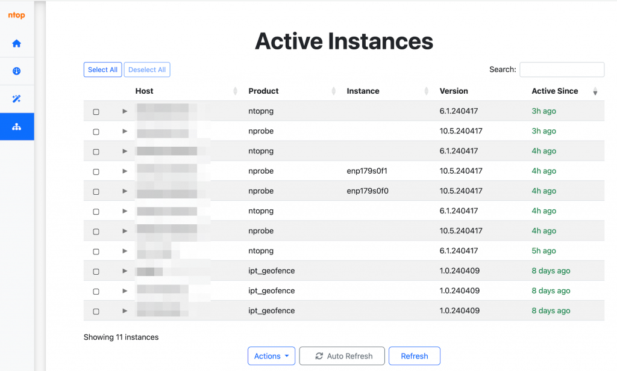Image resolution: width=617 pixels, height=371 pixels.
Task: Click the Active Instances page heading
Action: 344,41
